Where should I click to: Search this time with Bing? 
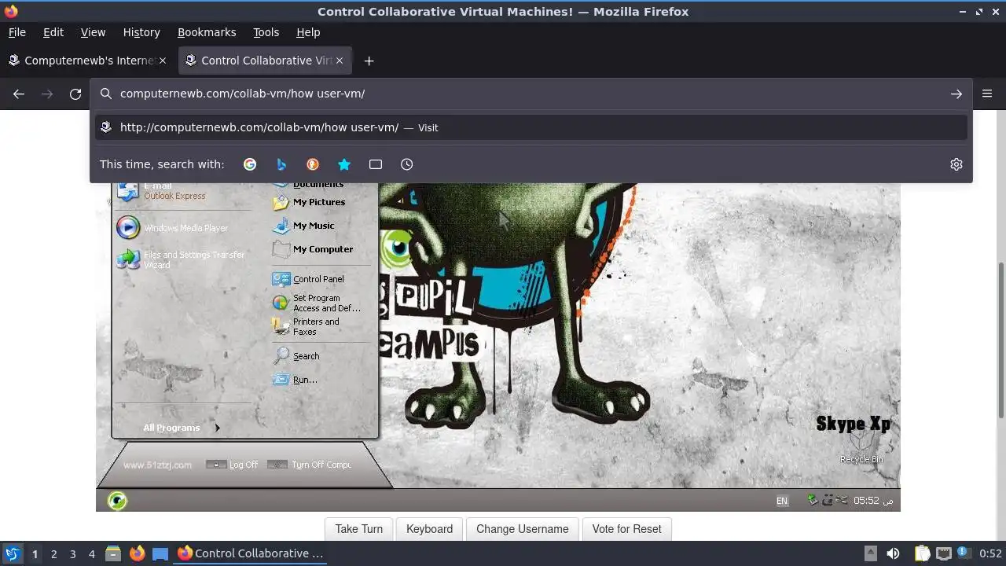click(x=281, y=164)
